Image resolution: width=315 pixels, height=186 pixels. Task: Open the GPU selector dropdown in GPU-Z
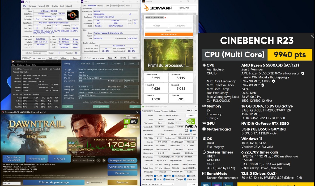click(157, 184)
